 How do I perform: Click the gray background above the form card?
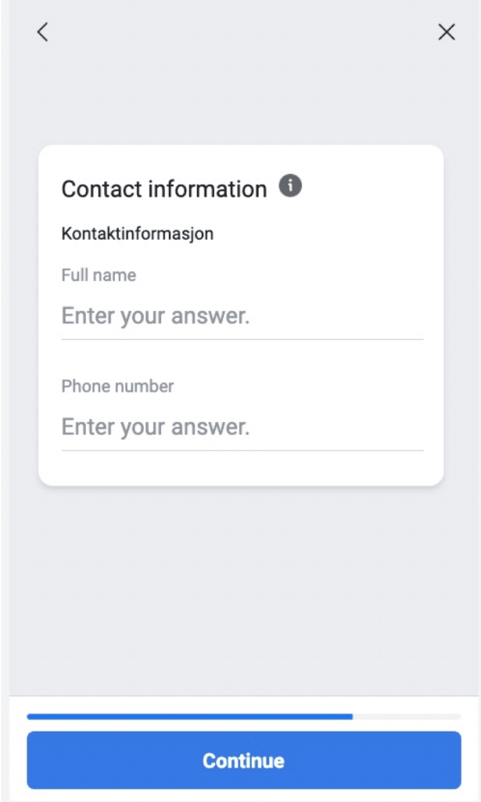pos(241,102)
